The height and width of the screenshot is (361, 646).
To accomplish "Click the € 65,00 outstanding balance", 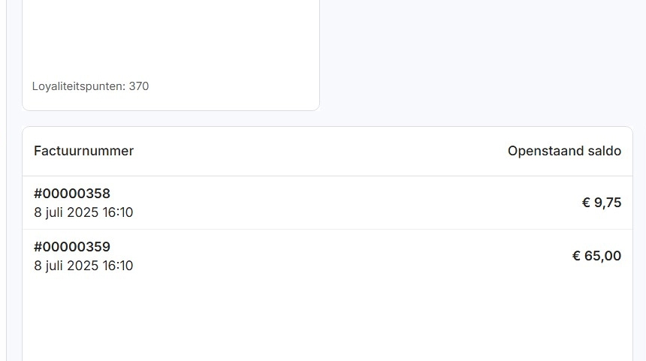I will pos(596,256).
